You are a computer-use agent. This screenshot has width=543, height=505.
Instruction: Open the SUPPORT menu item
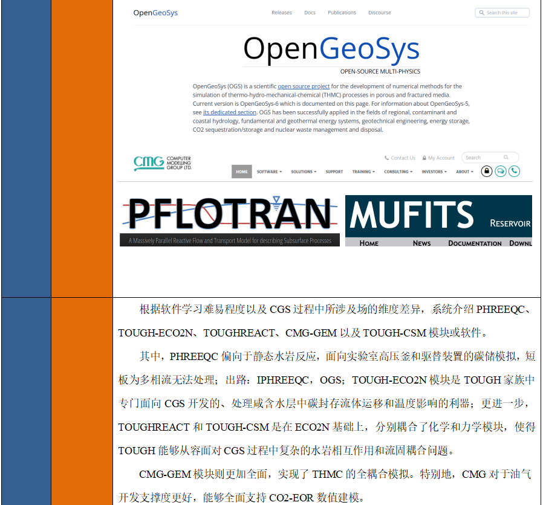334,172
